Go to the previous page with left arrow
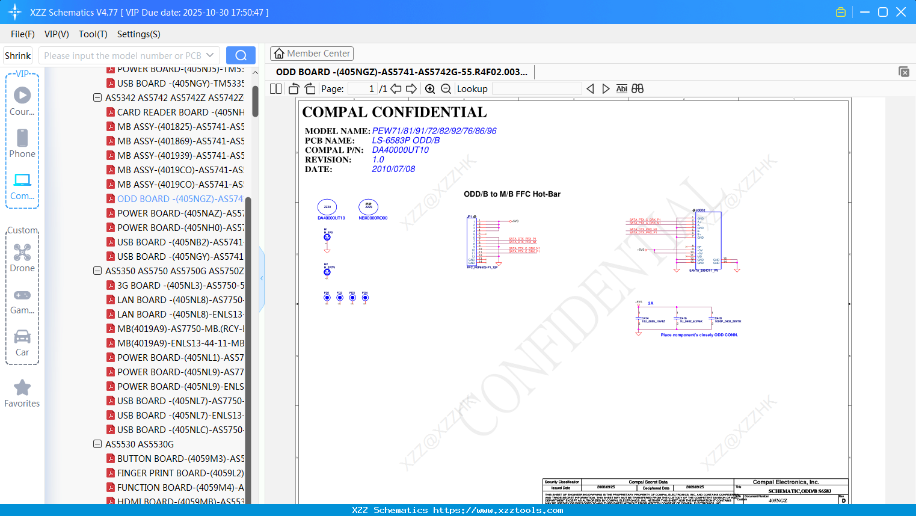Image resolution: width=916 pixels, height=516 pixels. (x=396, y=89)
